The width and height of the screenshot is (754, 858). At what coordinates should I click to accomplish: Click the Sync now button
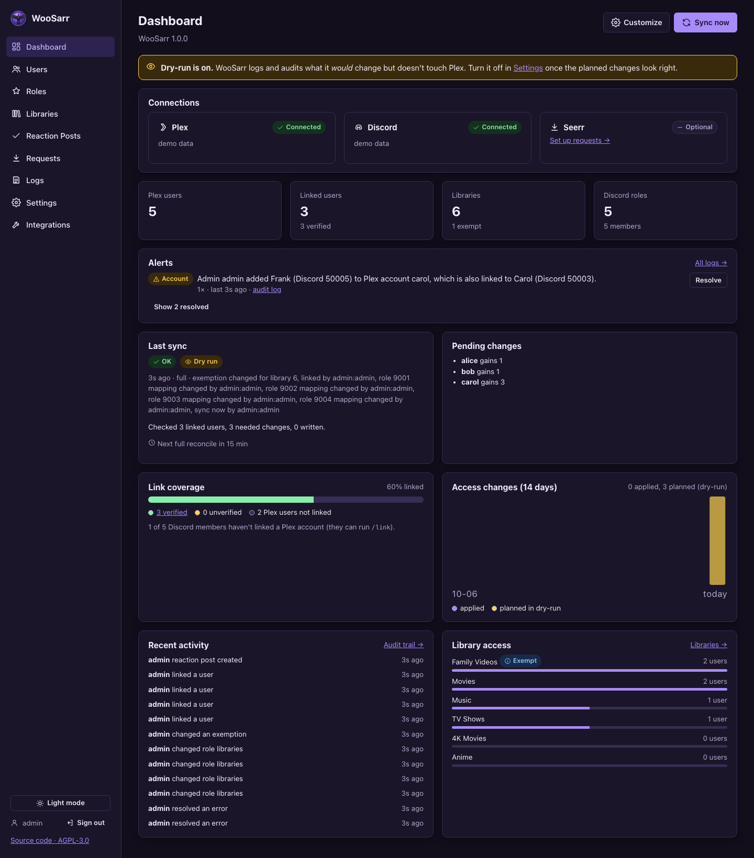(x=705, y=22)
